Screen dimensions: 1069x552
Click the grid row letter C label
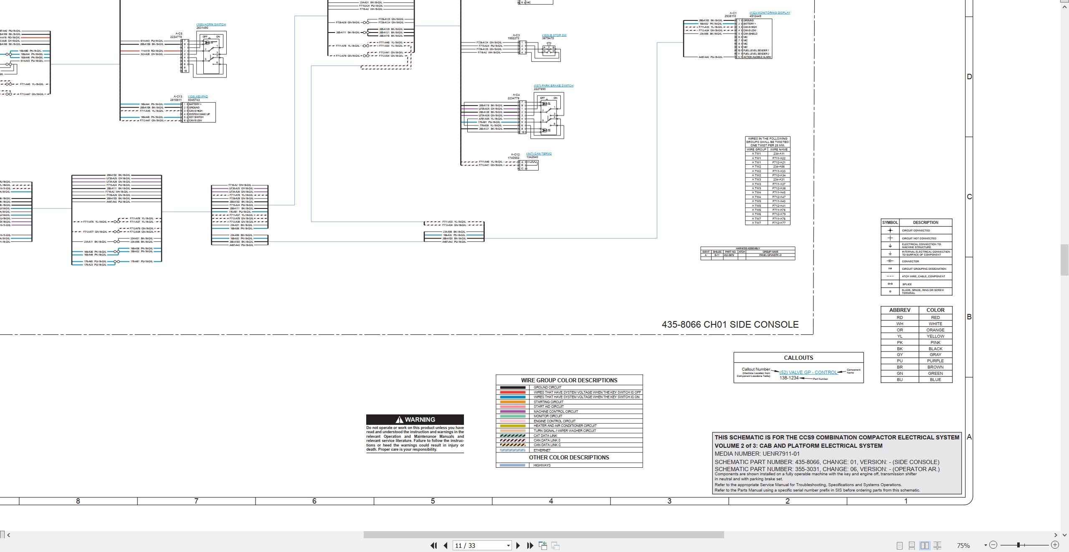[x=969, y=197]
